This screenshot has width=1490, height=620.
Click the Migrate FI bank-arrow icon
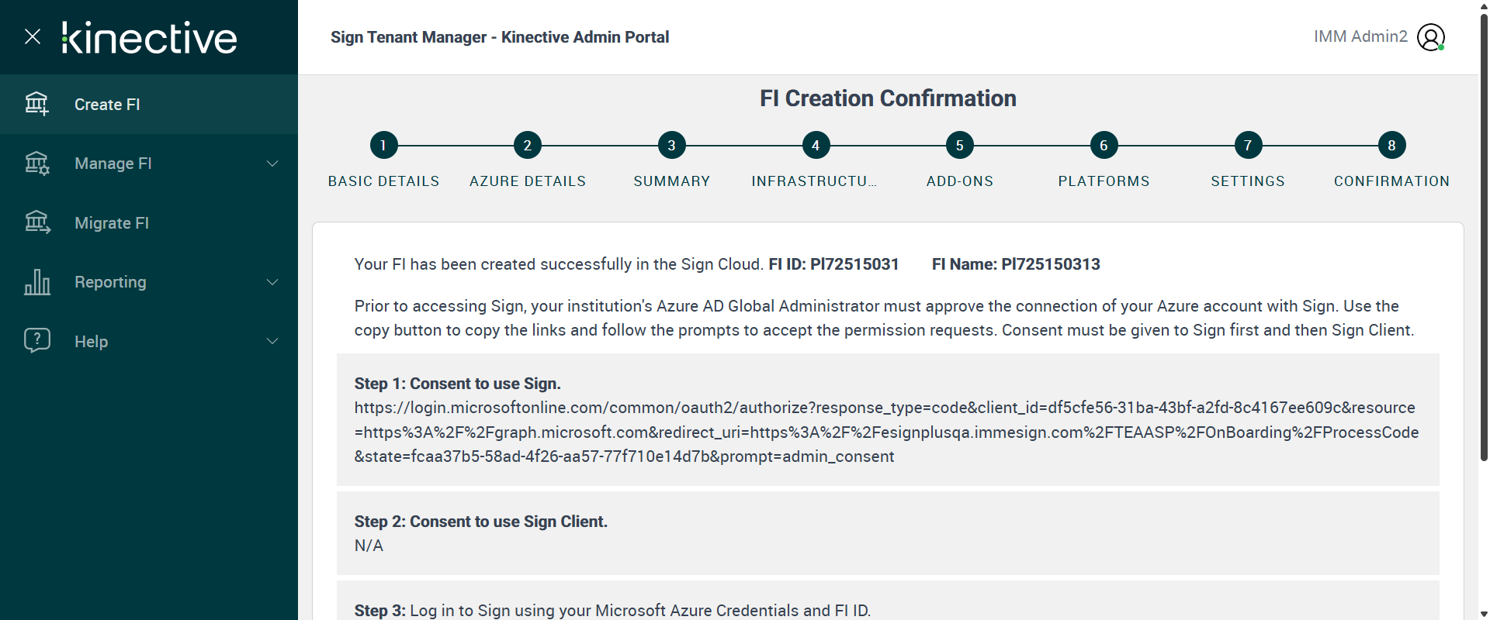pos(36,222)
